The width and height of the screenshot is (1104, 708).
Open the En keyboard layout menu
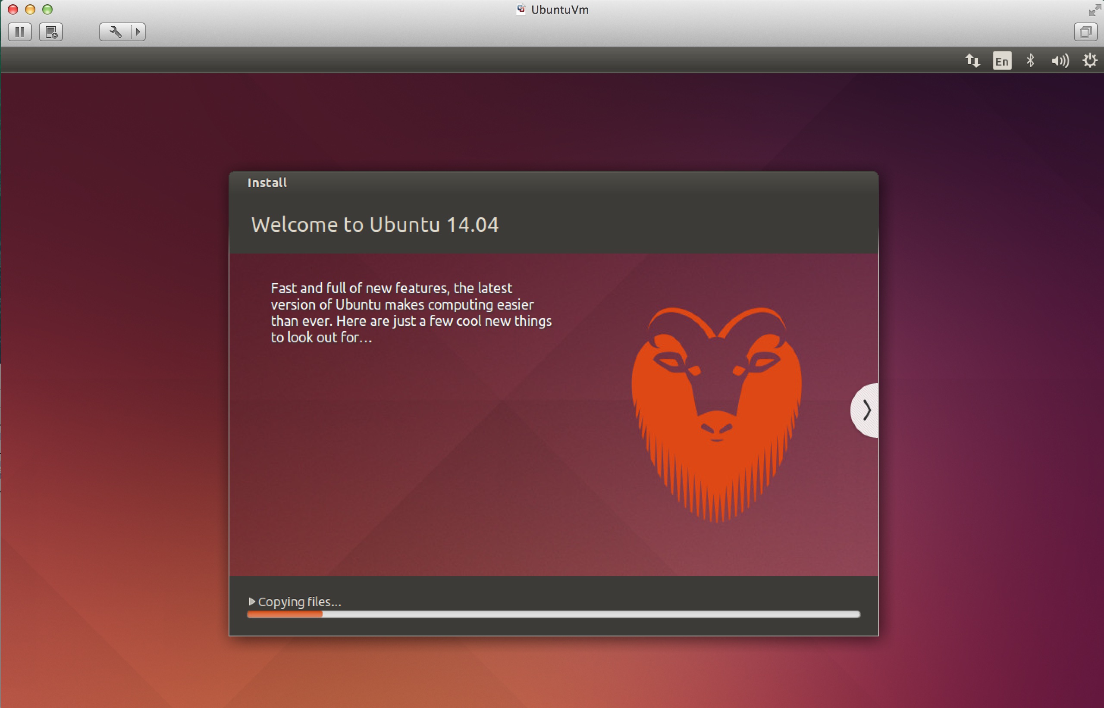1001,61
